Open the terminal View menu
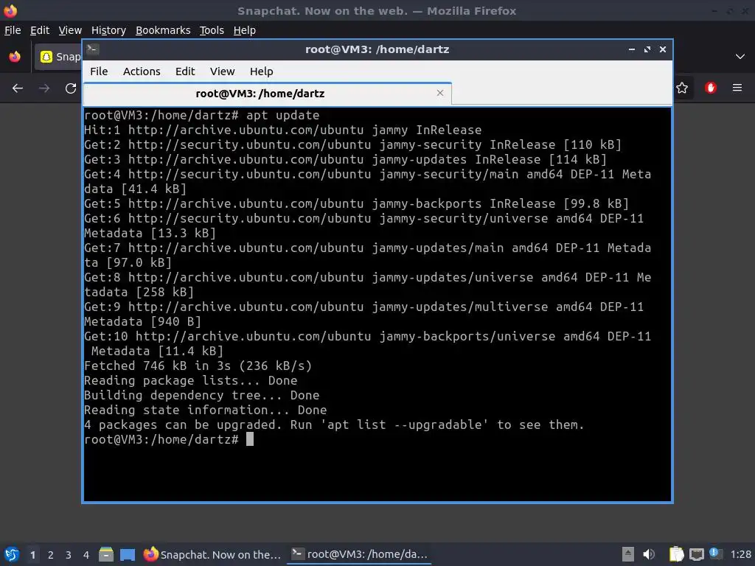 click(222, 71)
